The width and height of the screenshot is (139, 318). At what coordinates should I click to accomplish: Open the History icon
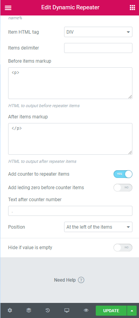47,311
